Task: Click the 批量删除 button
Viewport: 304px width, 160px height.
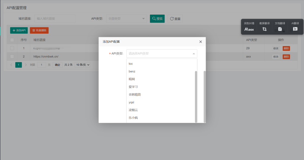Action: (x=39, y=30)
